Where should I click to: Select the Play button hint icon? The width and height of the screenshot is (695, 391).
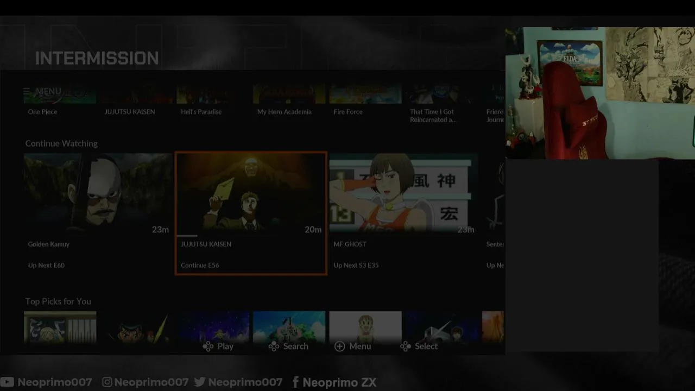point(208,346)
